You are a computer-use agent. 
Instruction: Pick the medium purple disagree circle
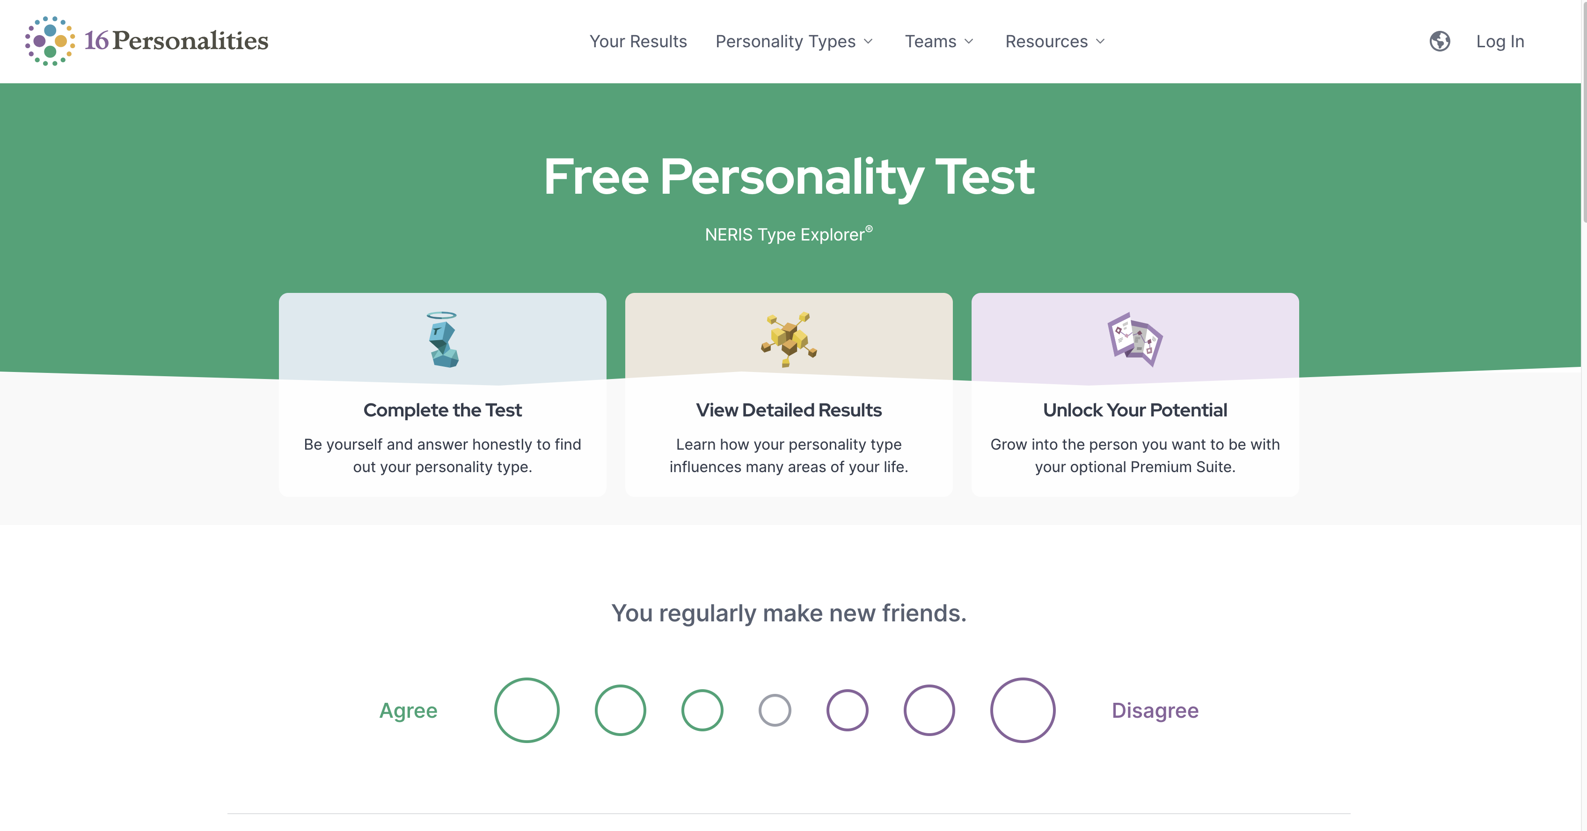pyautogui.click(x=929, y=710)
